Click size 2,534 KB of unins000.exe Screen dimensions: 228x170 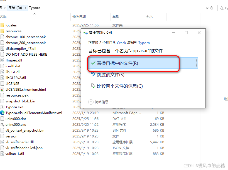(157, 125)
